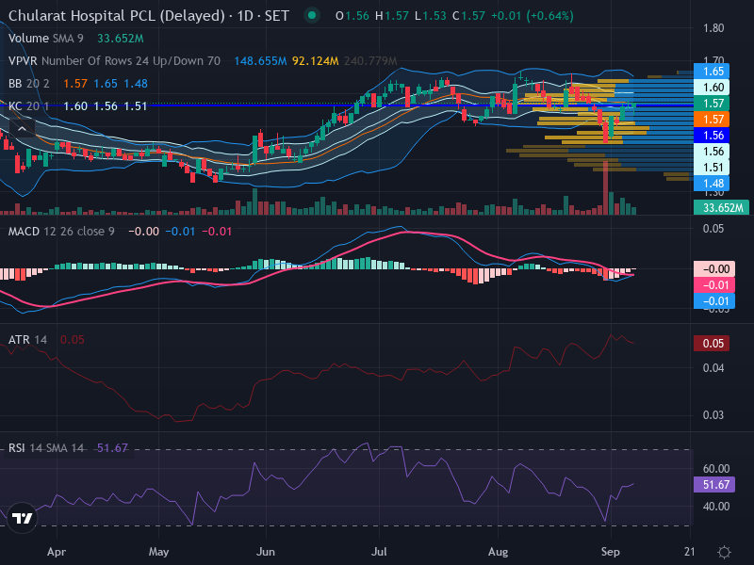Click the BB 20 2 indicator legend
This screenshot has width=754, height=565.
pyautogui.click(x=29, y=84)
